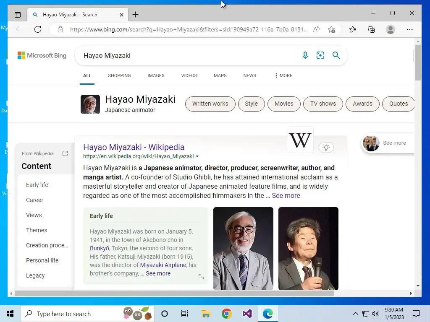Click the back navigation arrow
Screen dimensions: 430x322
coord(19,29)
